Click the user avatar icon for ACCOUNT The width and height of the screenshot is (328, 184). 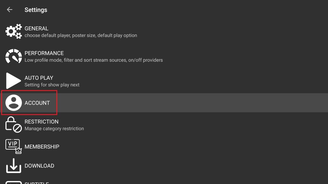click(14, 103)
